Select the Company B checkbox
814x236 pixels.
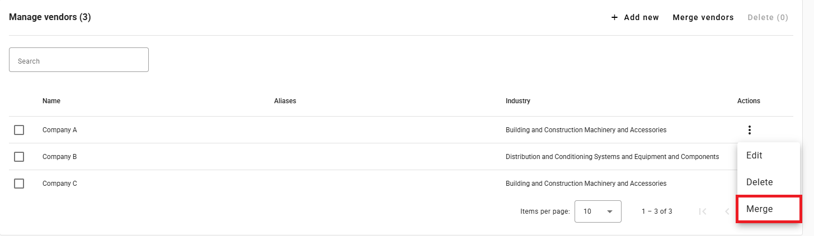coord(19,157)
